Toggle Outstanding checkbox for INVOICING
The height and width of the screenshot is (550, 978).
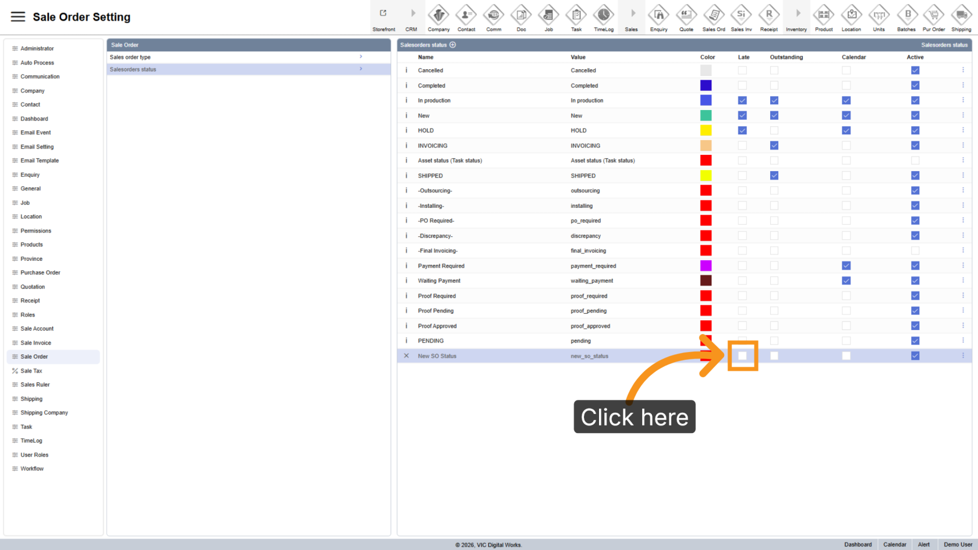[774, 146]
